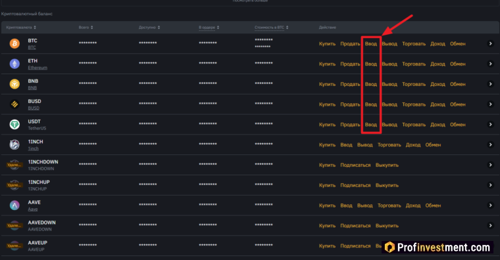Expand the ETH row chevron

click(490, 64)
